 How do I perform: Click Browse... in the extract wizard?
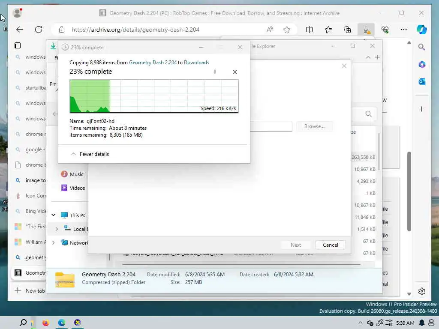(314, 126)
